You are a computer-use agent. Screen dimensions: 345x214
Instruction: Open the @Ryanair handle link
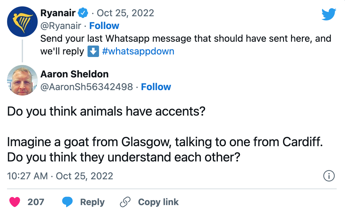(60, 26)
